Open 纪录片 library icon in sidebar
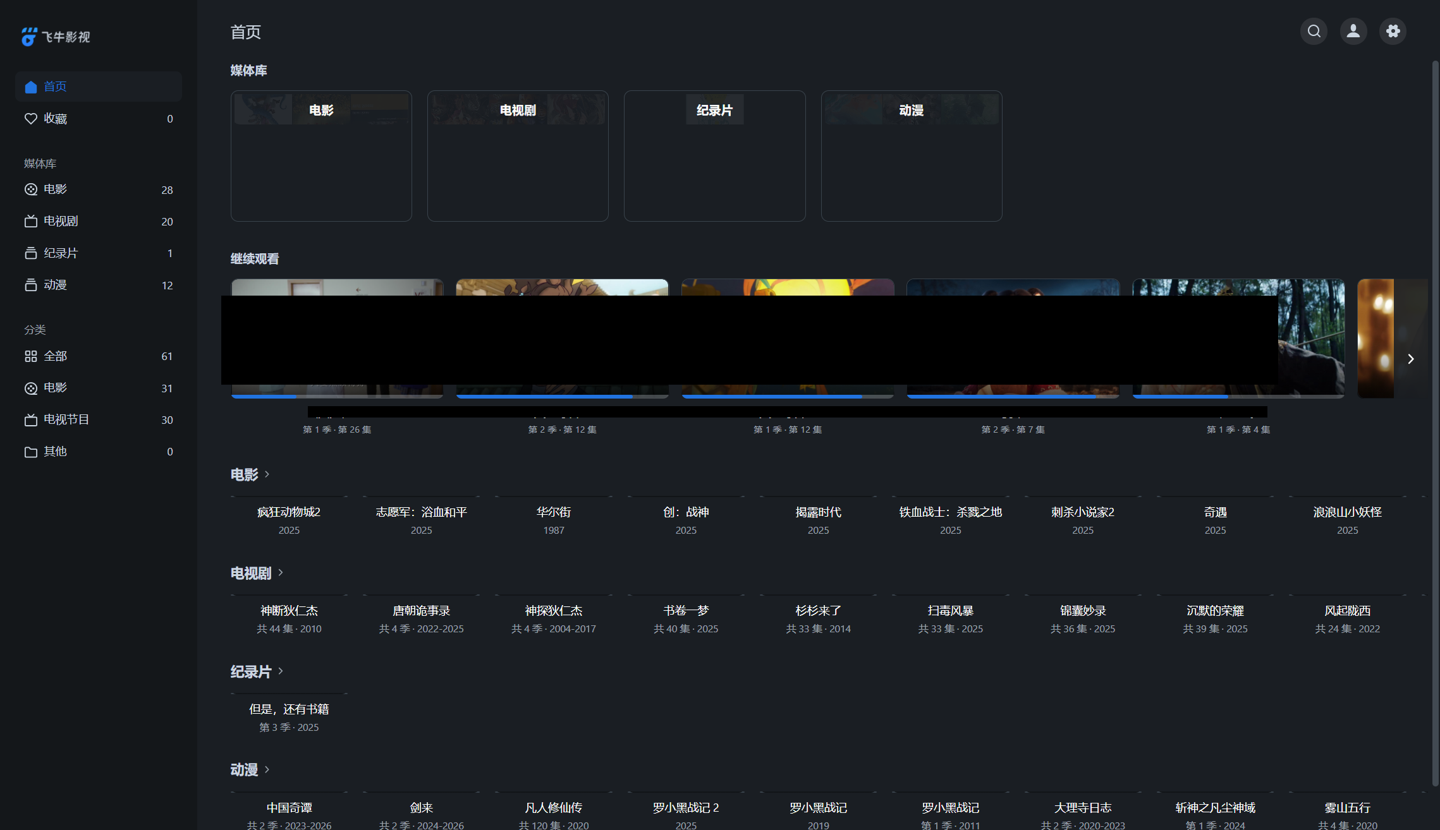 [x=30, y=253]
